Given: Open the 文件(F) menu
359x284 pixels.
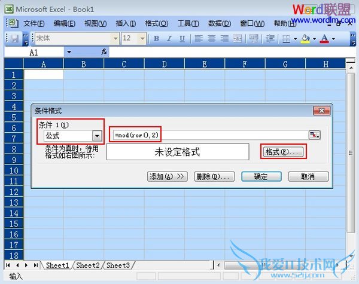Looking at the screenshot, I should 34,23.
